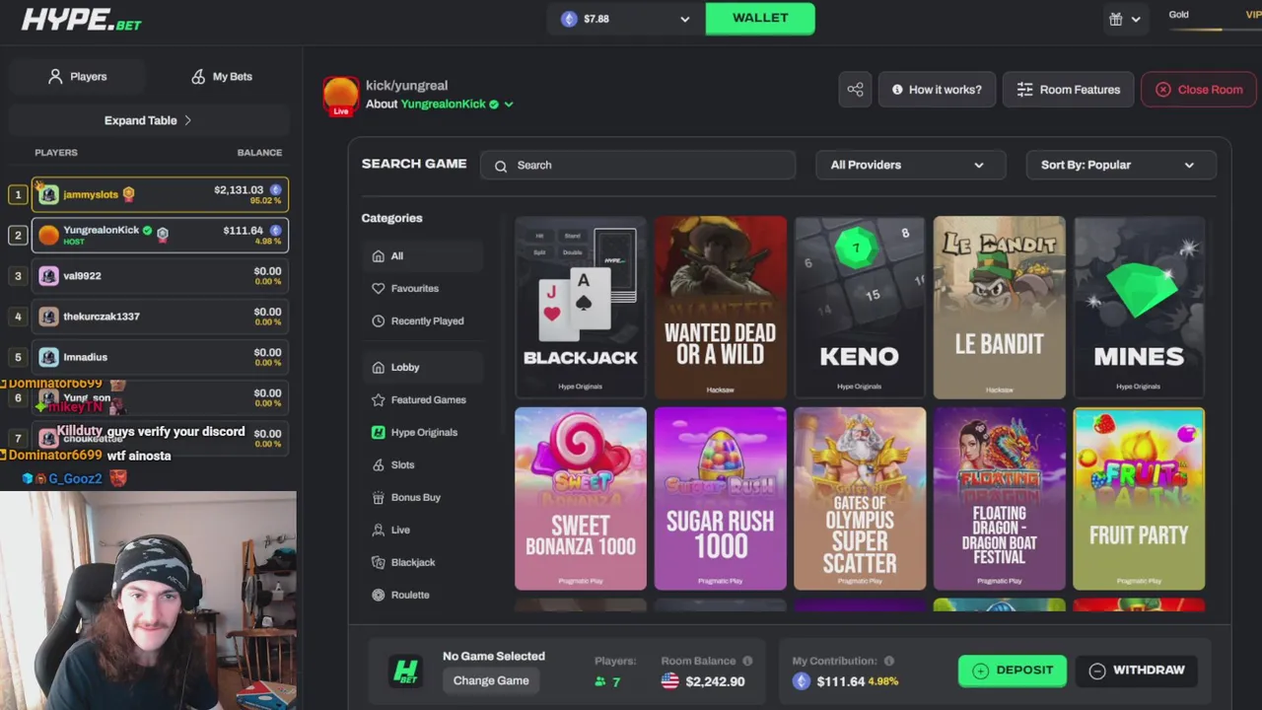Click Expand Table
1262x710 pixels.
coord(148,120)
